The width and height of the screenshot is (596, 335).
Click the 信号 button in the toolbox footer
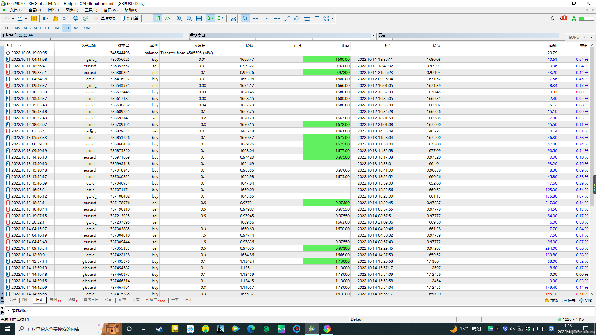tap(568, 300)
